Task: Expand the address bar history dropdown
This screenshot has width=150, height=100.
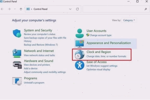Action: click(x=70, y=9)
